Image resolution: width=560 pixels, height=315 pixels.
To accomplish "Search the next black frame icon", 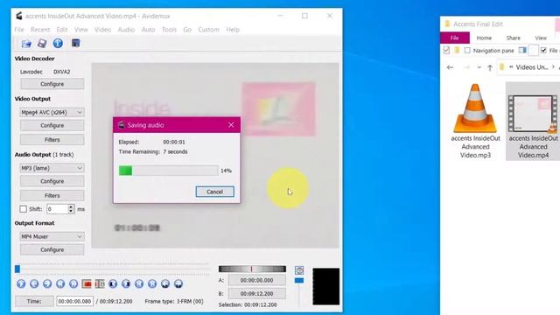I will pyautogui.click(x=126, y=283).
